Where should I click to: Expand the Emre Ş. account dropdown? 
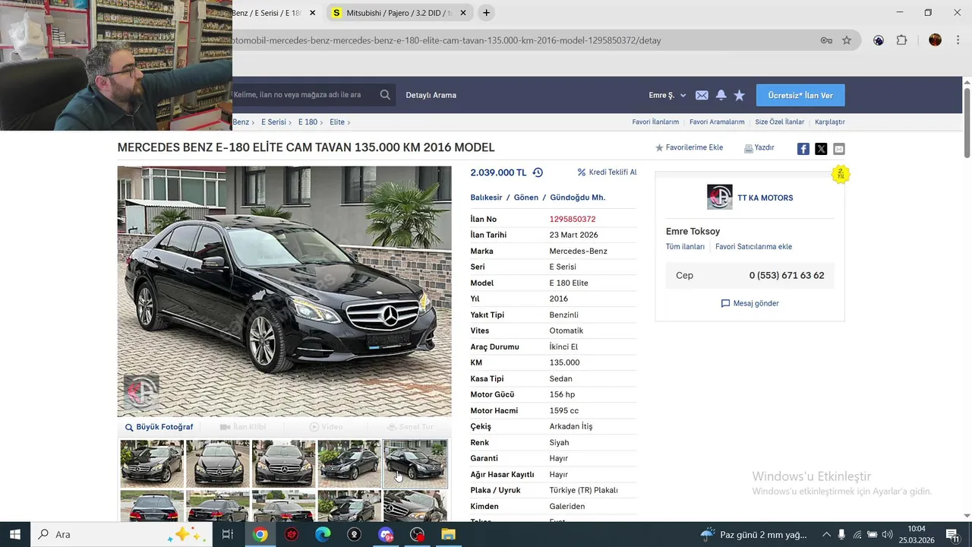[x=667, y=95]
